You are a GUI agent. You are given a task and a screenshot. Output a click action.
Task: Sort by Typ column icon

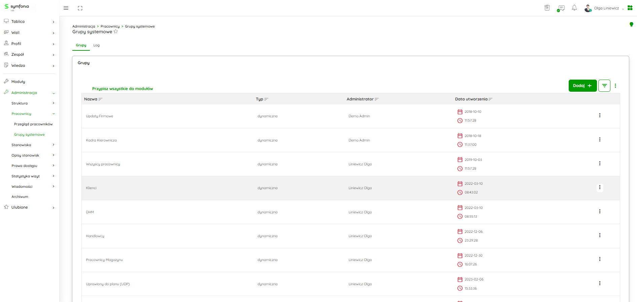tap(266, 99)
